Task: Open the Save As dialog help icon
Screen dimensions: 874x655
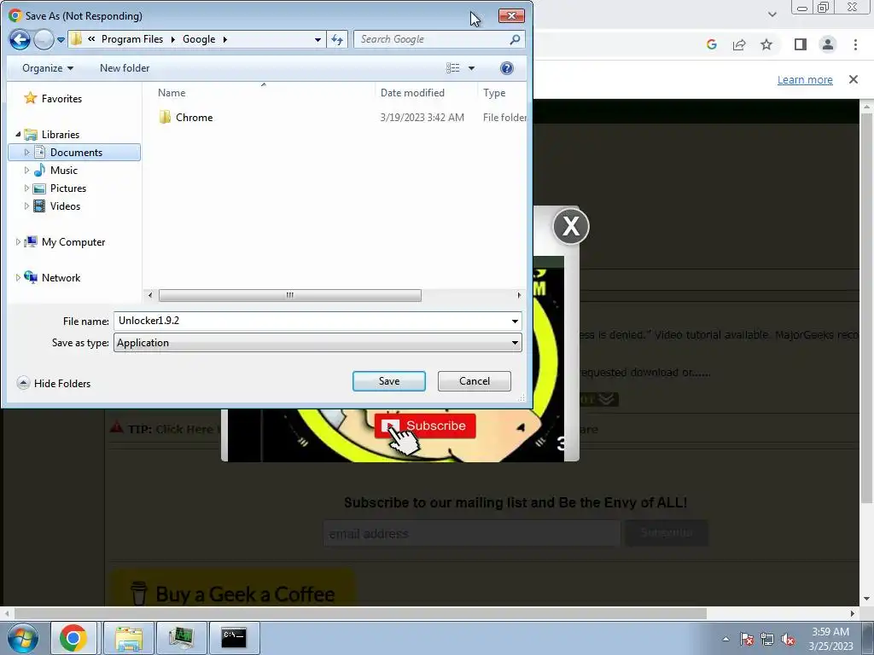Action: coord(507,68)
